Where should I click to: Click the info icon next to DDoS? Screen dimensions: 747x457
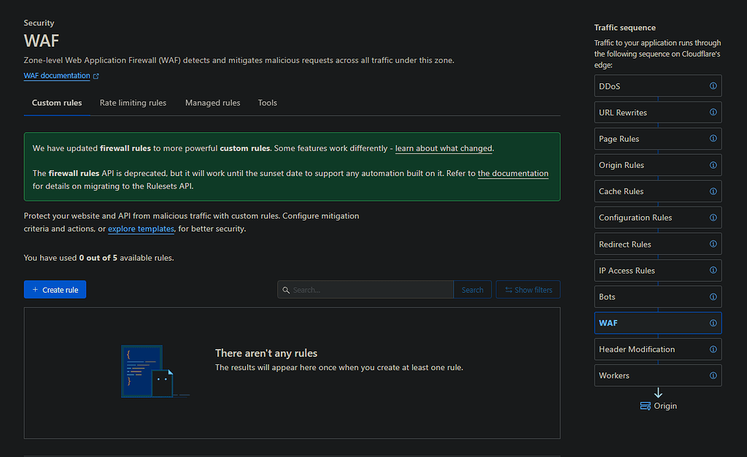coord(713,86)
